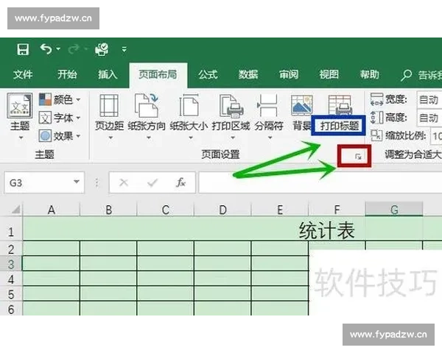Switch to the 开始 tab

67,74
